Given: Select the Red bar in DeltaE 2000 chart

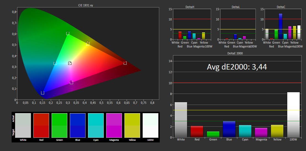Looking at the screenshot, I should coord(197,131).
